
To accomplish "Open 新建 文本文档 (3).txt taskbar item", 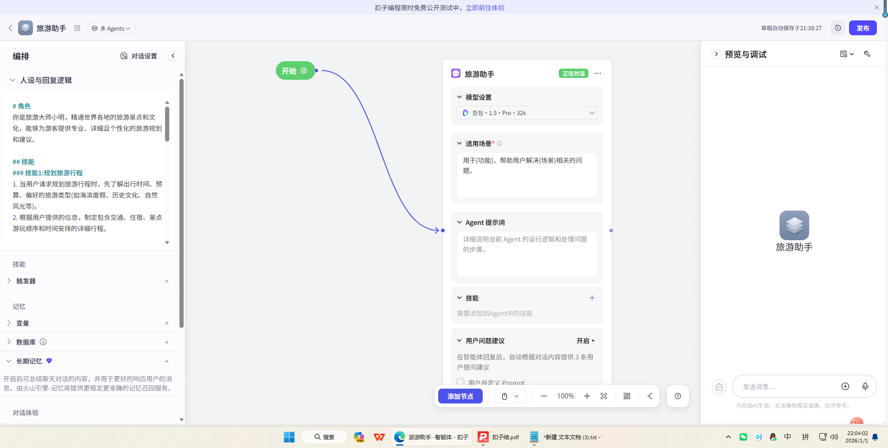I will tap(566, 437).
